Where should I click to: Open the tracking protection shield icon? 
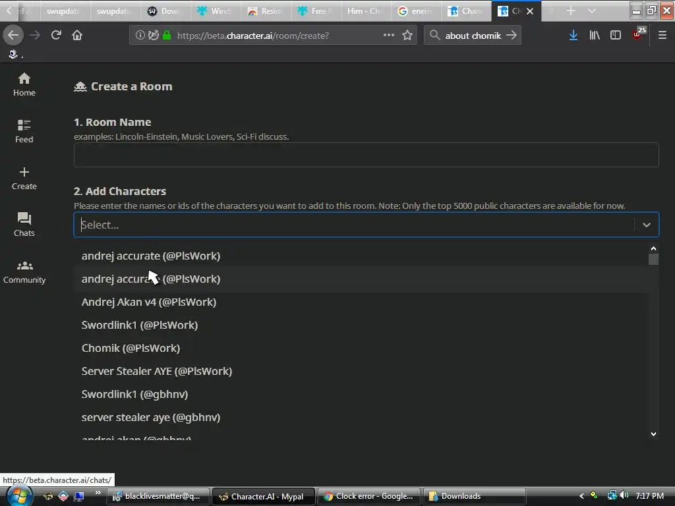153,36
